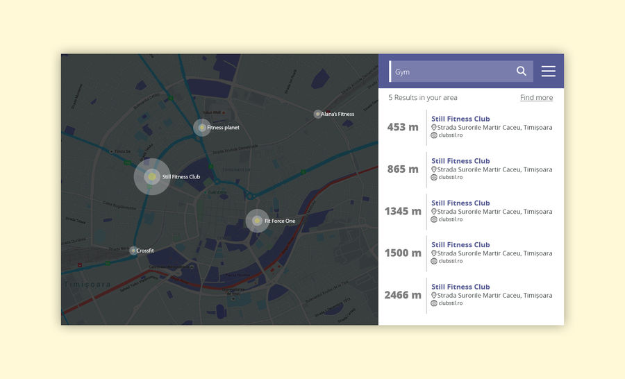Image resolution: width=625 pixels, height=379 pixels.
Task: Click globe website icon in 453 m result
Action: click(x=434, y=135)
